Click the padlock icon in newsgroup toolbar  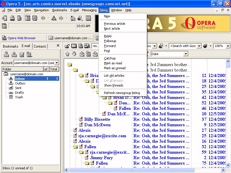click(67, 46)
